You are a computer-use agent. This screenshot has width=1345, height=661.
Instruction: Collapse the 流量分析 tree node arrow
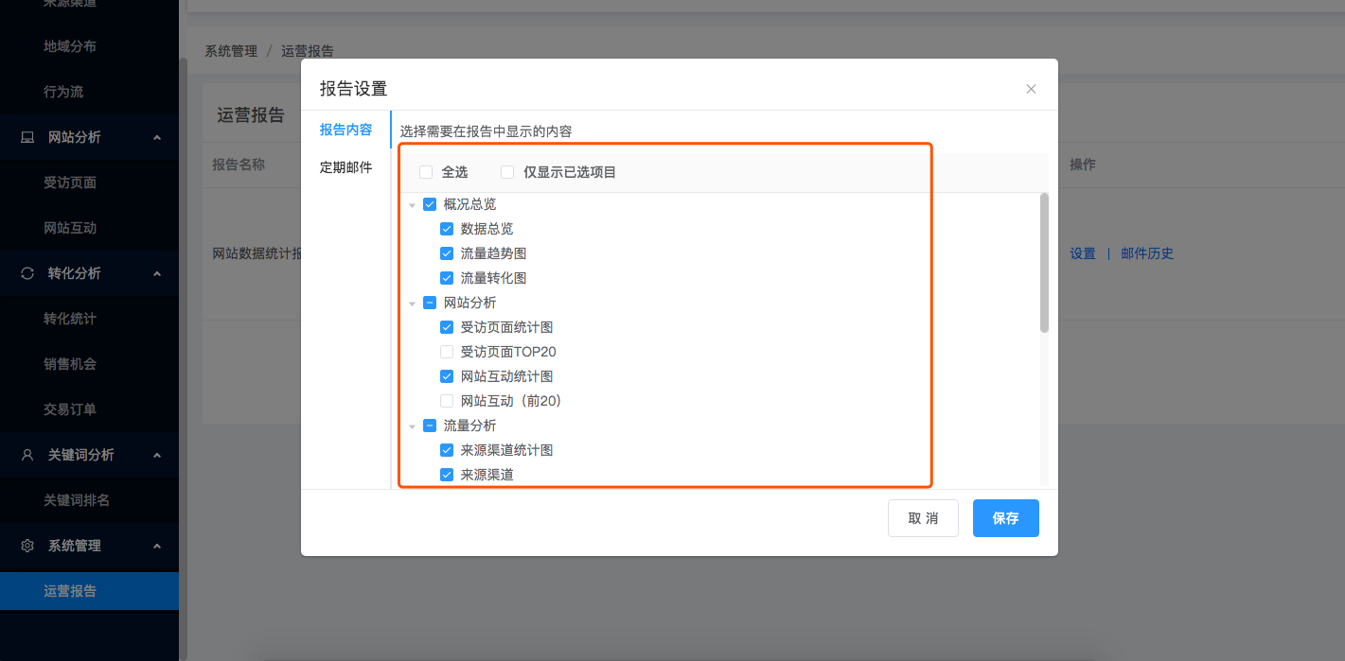tap(412, 426)
